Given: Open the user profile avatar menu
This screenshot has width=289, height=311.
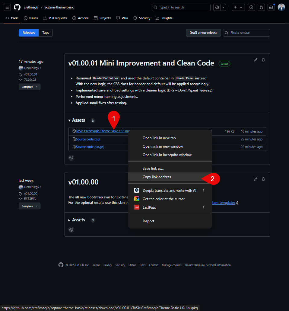Looking at the screenshot, I should [x=281, y=7].
